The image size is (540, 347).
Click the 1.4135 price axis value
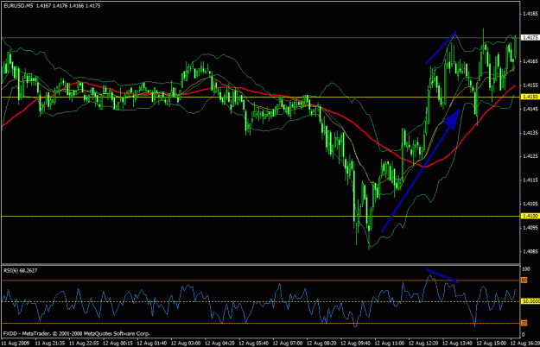(530, 132)
